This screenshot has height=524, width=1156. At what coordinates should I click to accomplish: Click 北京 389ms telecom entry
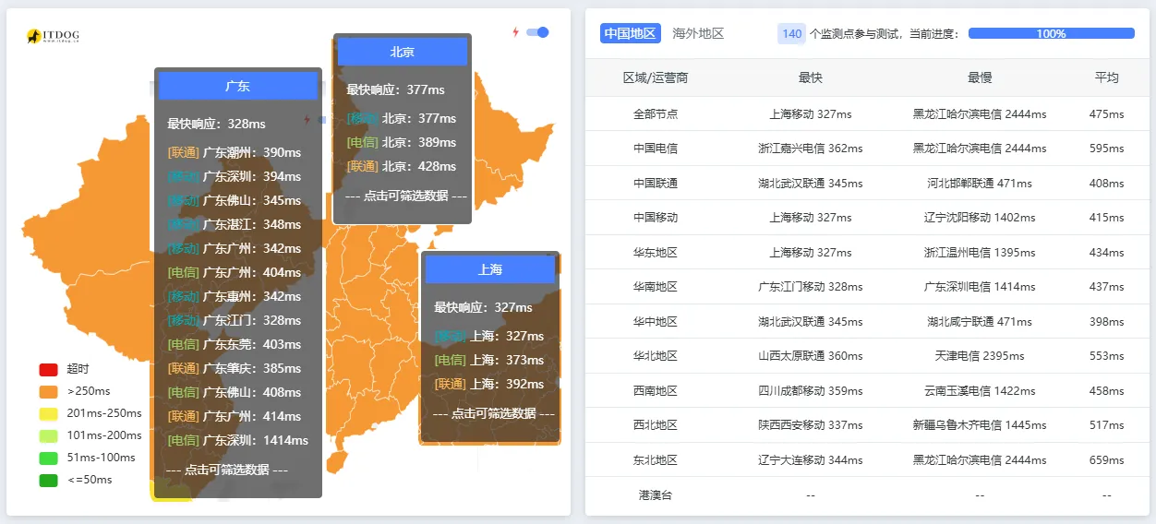coord(402,142)
